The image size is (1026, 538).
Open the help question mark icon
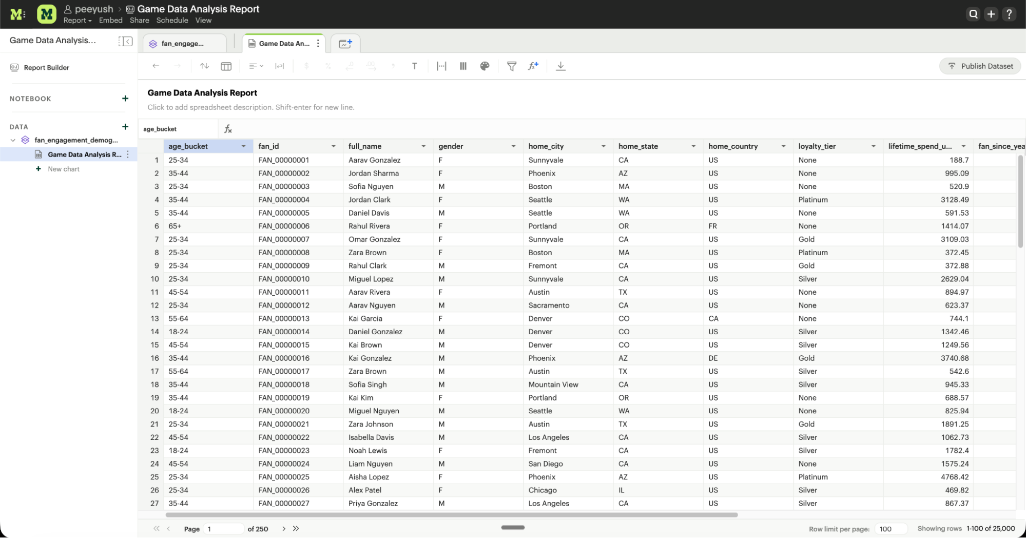1009,14
